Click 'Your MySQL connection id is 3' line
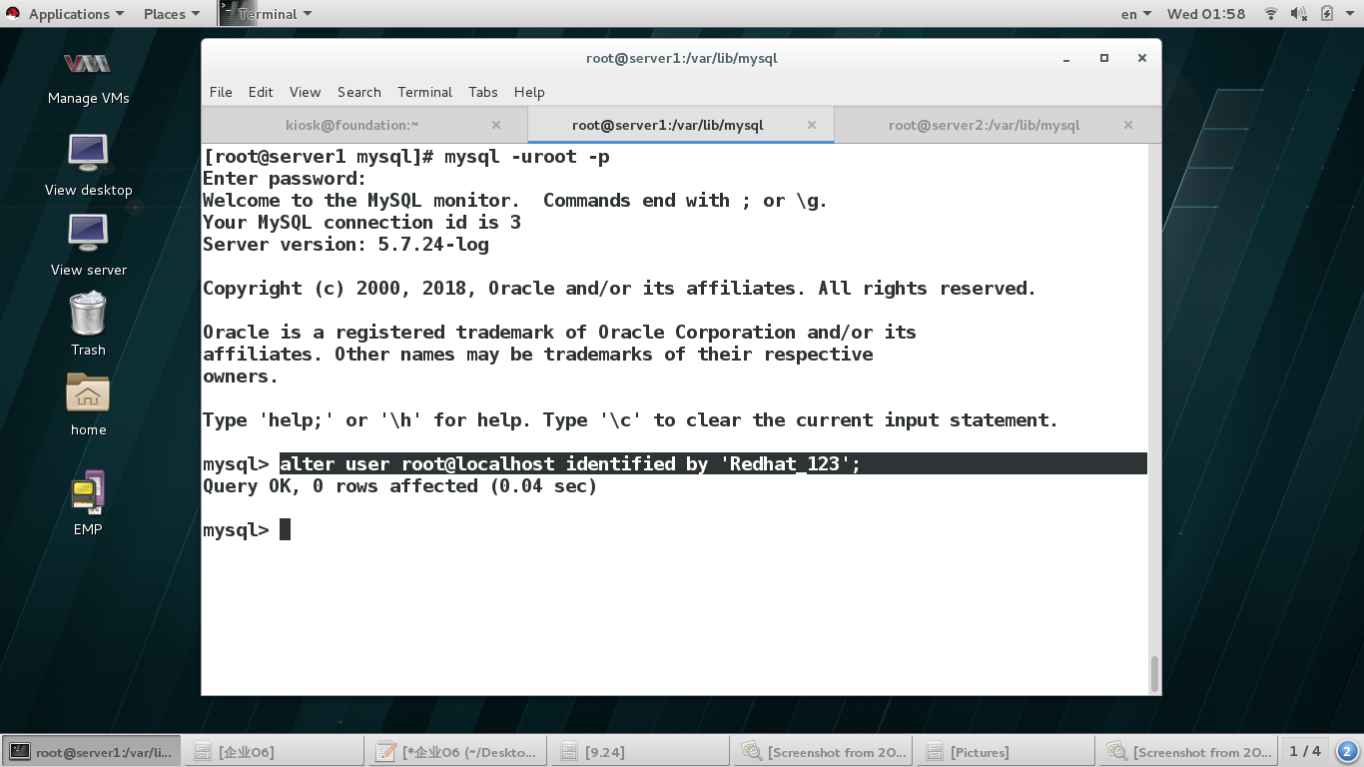1364x767 pixels. click(361, 222)
